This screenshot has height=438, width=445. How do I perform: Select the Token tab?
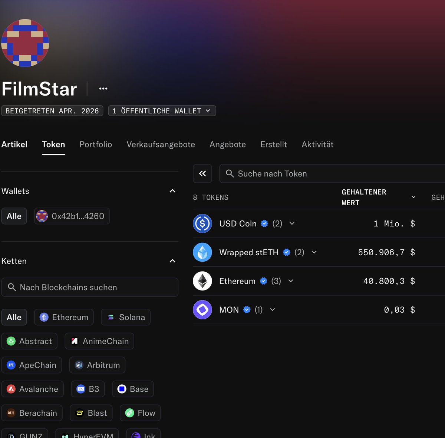(x=53, y=145)
